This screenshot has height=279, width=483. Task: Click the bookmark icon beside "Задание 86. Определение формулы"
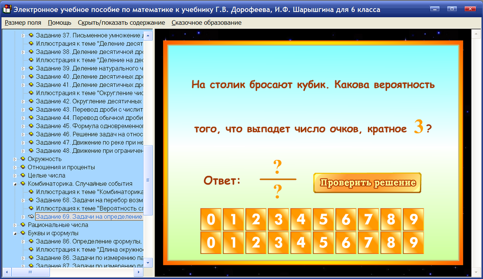[x=32, y=241]
